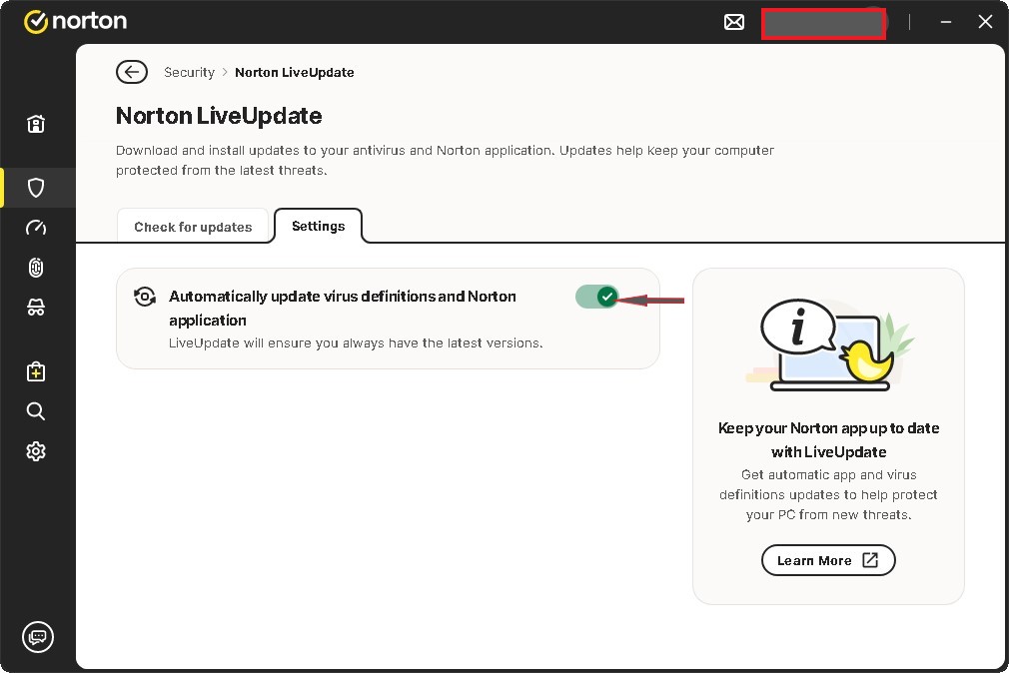Click the LiveUpdate refresh icon beside the setting
The height and width of the screenshot is (673, 1009).
click(145, 297)
